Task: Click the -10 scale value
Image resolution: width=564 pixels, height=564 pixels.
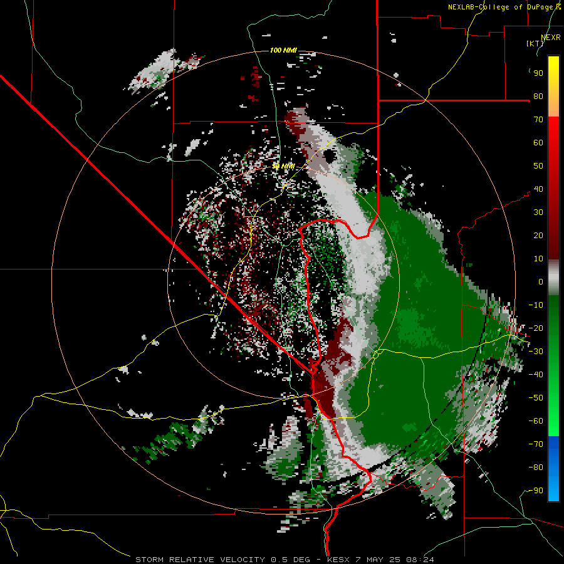Action: coord(536,305)
